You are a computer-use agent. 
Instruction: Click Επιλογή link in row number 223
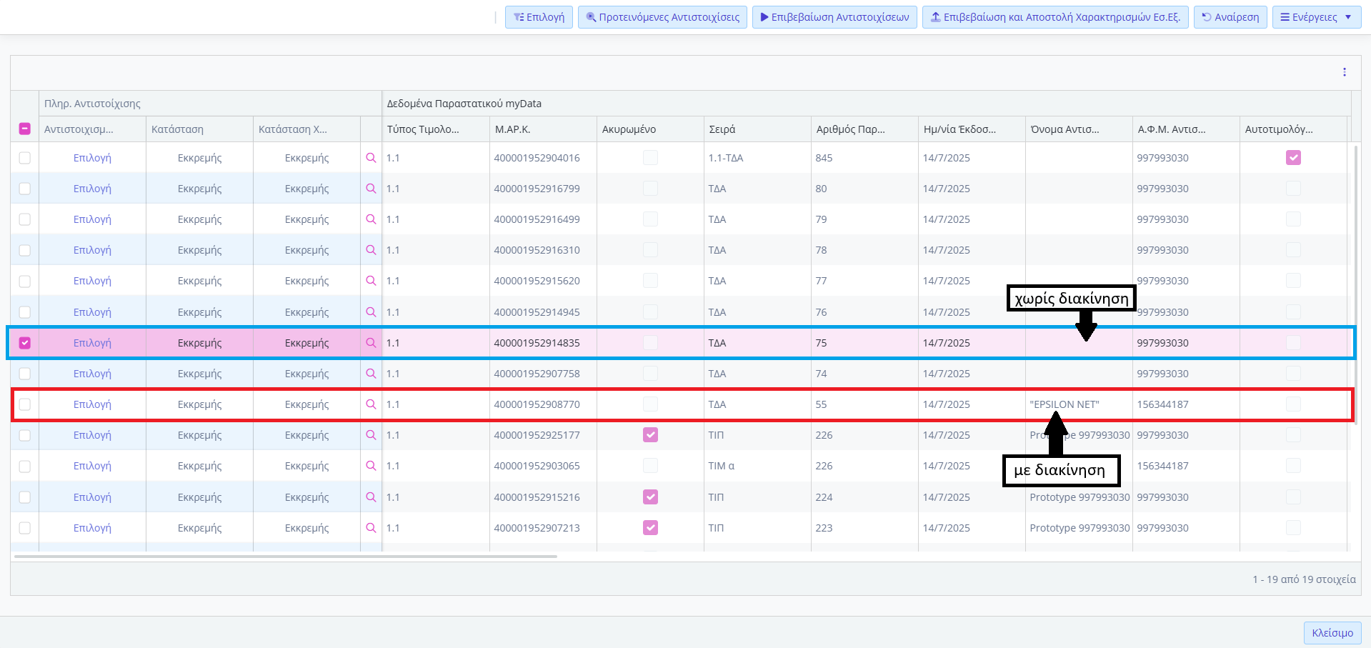coord(92,528)
